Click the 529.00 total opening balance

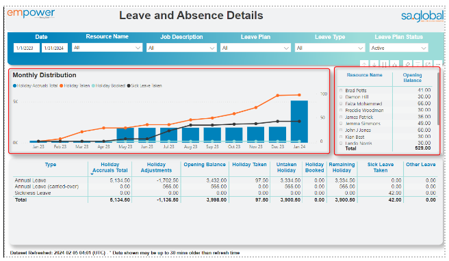(423, 148)
